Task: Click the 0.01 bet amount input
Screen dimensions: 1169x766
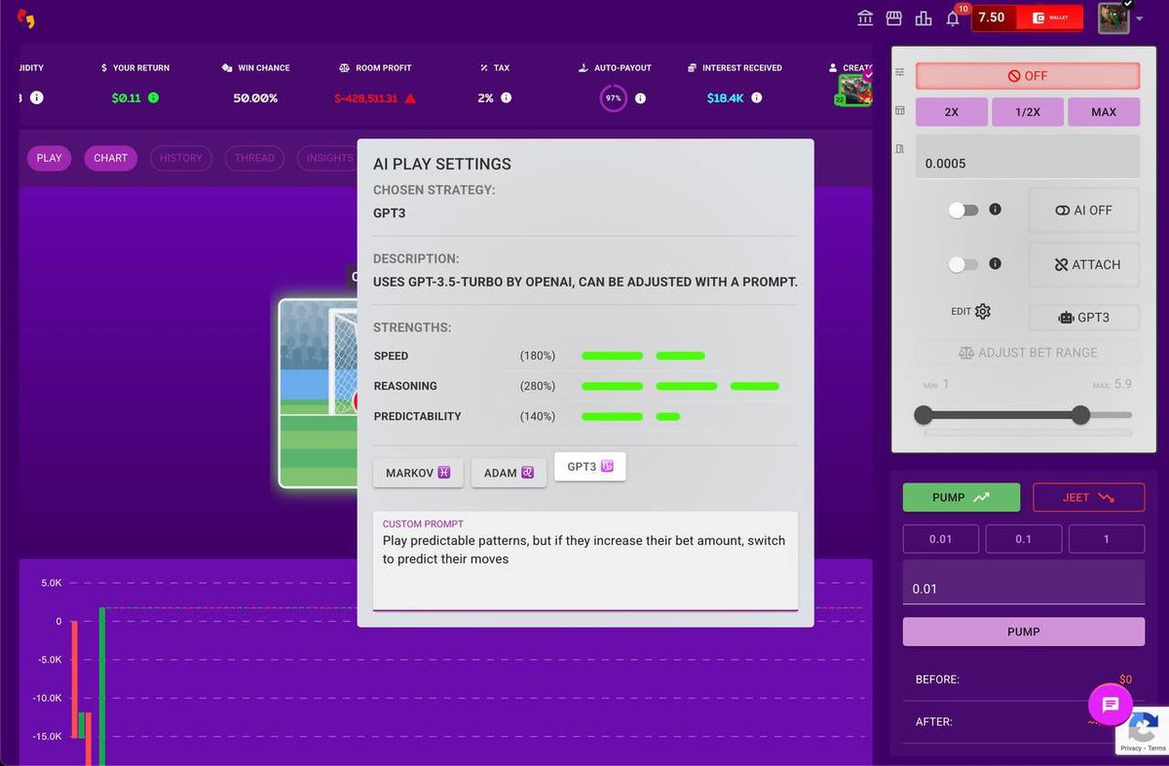Action: coord(1024,583)
